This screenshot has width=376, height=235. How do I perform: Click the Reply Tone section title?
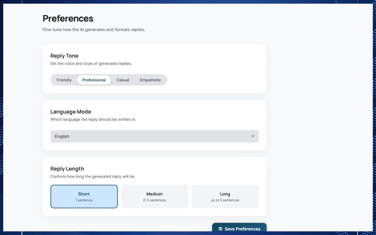tap(64, 56)
